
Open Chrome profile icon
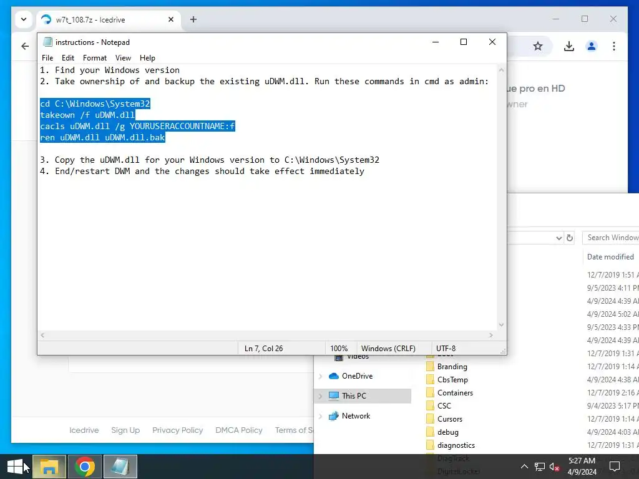[x=592, y=46]
